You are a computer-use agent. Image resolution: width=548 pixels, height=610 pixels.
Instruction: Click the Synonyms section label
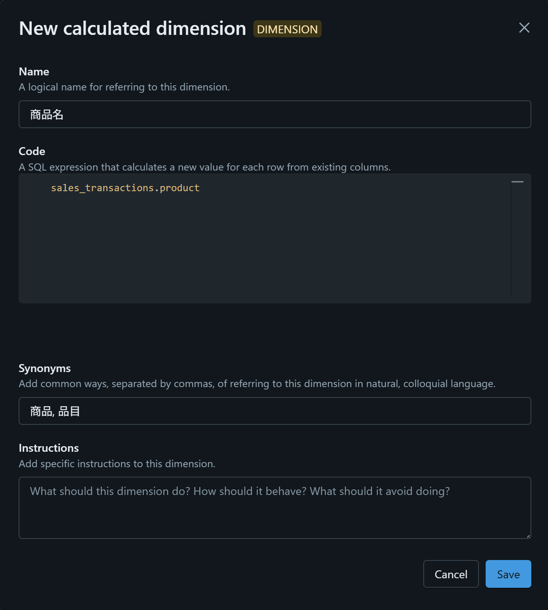point(45,368)
